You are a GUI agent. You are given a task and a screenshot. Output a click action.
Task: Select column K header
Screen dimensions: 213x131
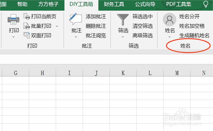123,73
